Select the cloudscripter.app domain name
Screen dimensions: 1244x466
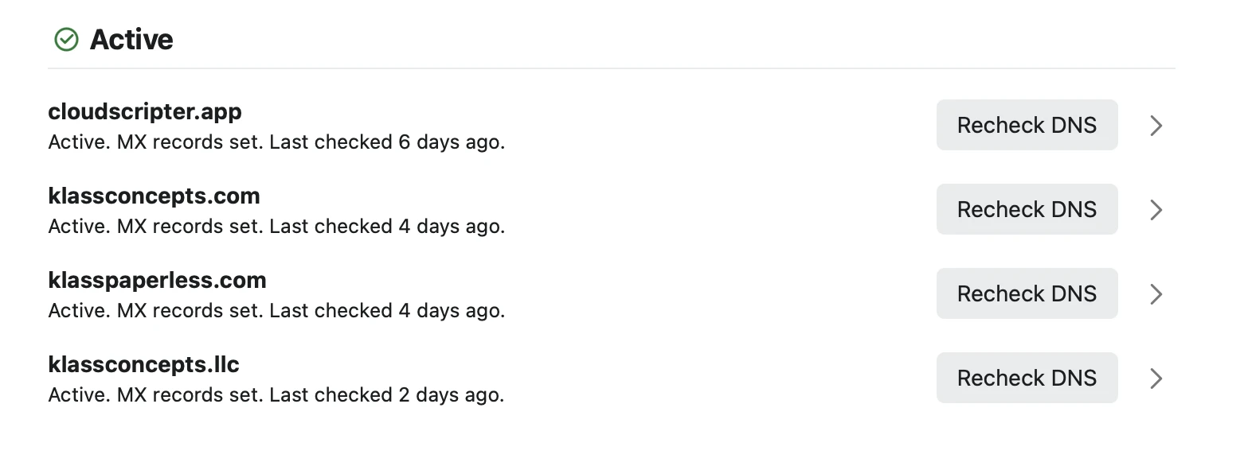point(145,111)
